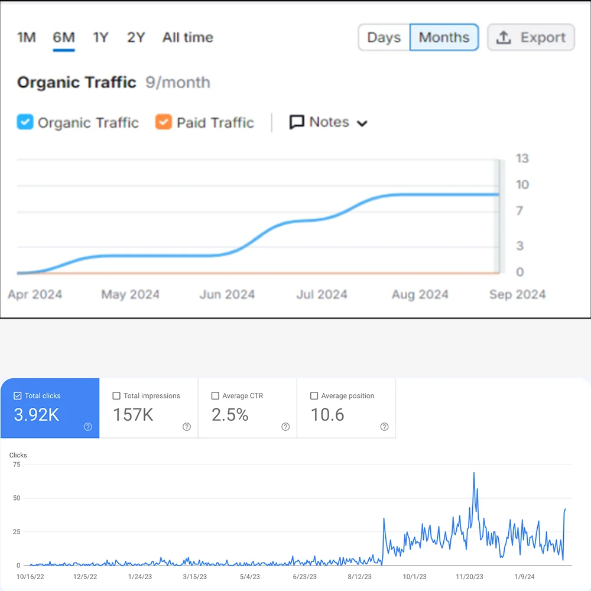Screen dimensions: 591x591
Task: Click the Export upload icon
Action: pos(504,38)
